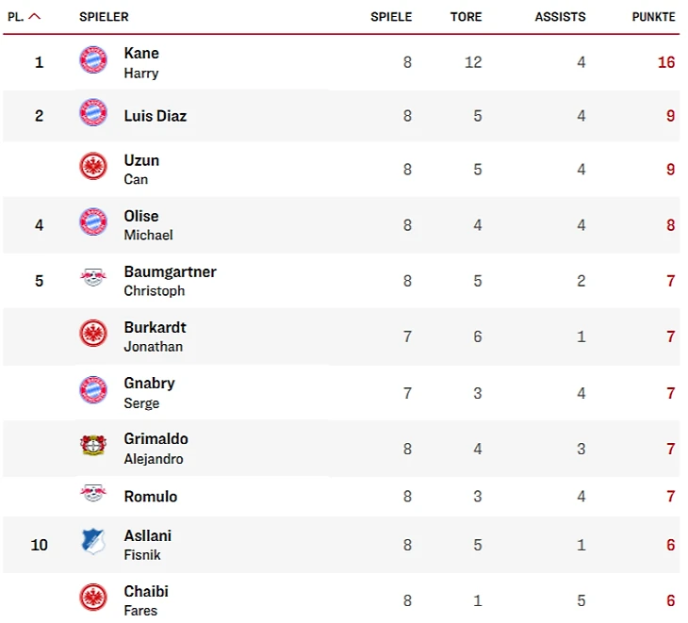Sort table by ASSISTS column

pyautogui.click(x=560, y=17)
